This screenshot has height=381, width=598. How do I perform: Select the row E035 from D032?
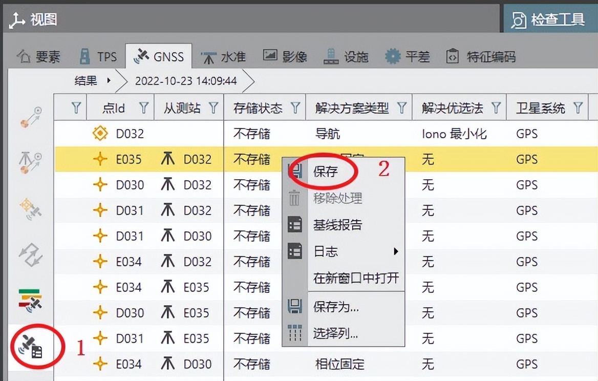click(326, 159)
